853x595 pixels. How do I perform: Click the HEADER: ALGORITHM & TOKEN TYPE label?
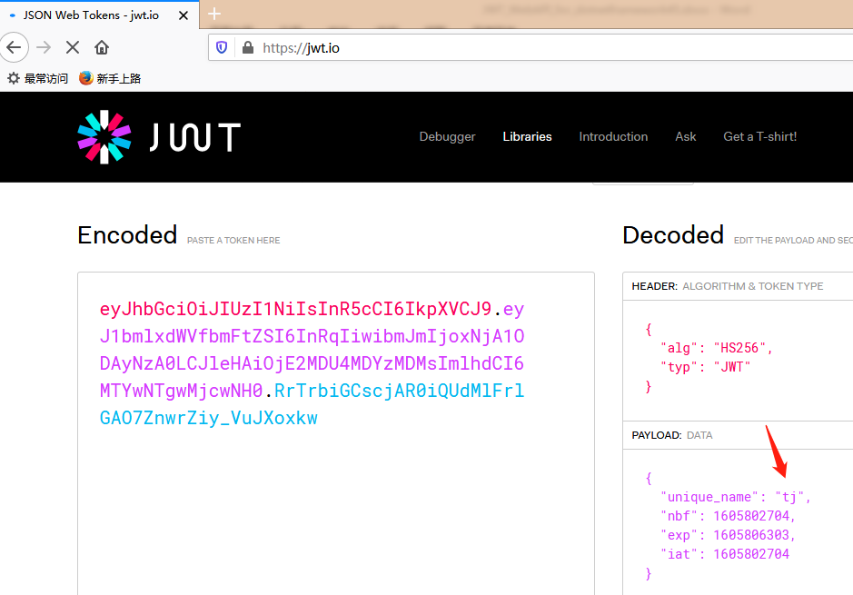728,286
